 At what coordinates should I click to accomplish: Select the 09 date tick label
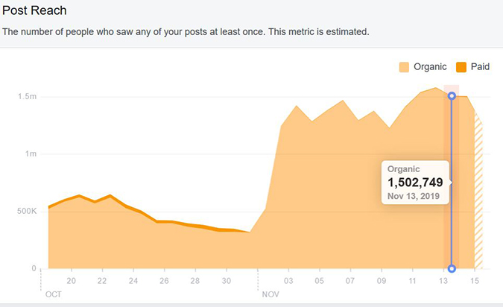pyautogui.click(x=382, y=281)
